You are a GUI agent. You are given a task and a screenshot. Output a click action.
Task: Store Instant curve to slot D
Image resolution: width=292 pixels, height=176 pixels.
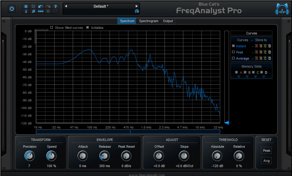pyautogui.click(x=270, y=46)
